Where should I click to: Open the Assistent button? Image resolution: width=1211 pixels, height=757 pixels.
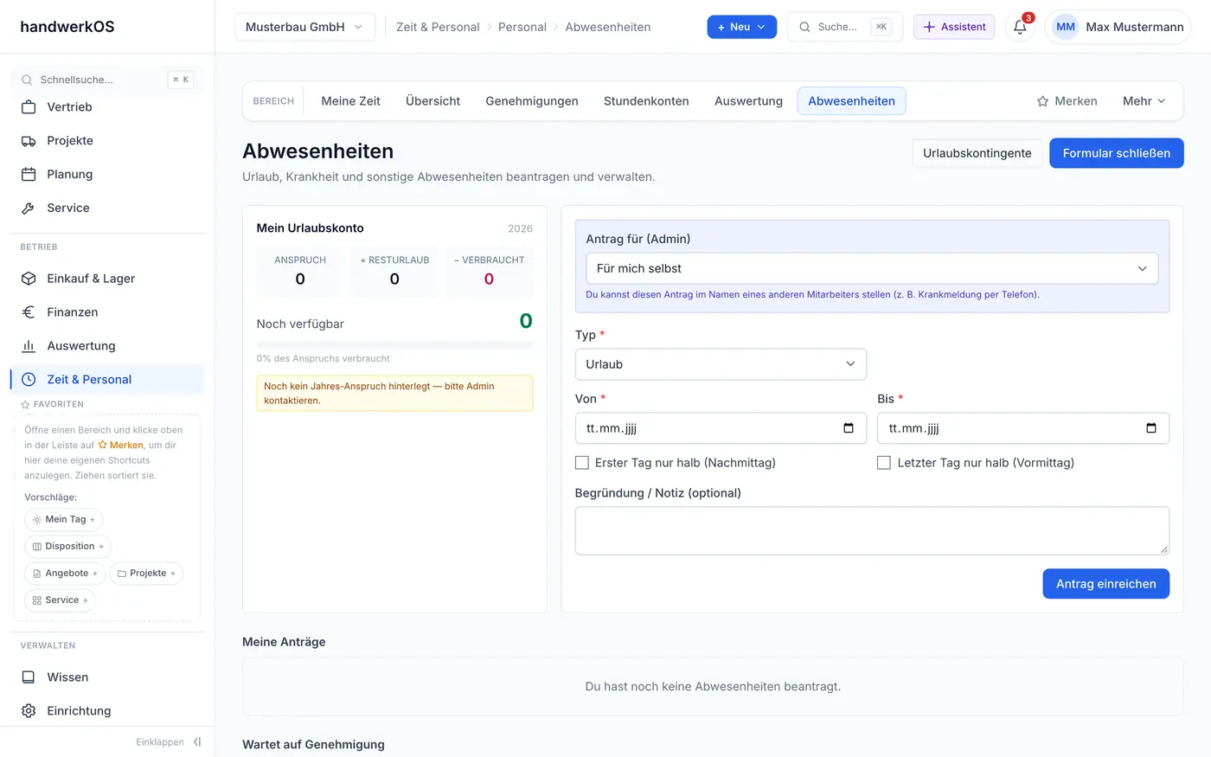click(x=954, y=27)
